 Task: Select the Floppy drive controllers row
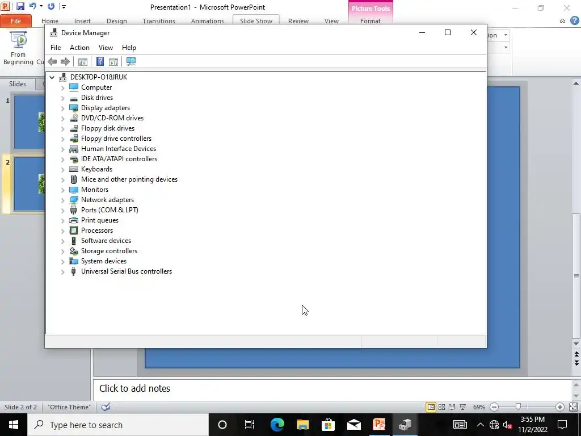tap(116, 139)
